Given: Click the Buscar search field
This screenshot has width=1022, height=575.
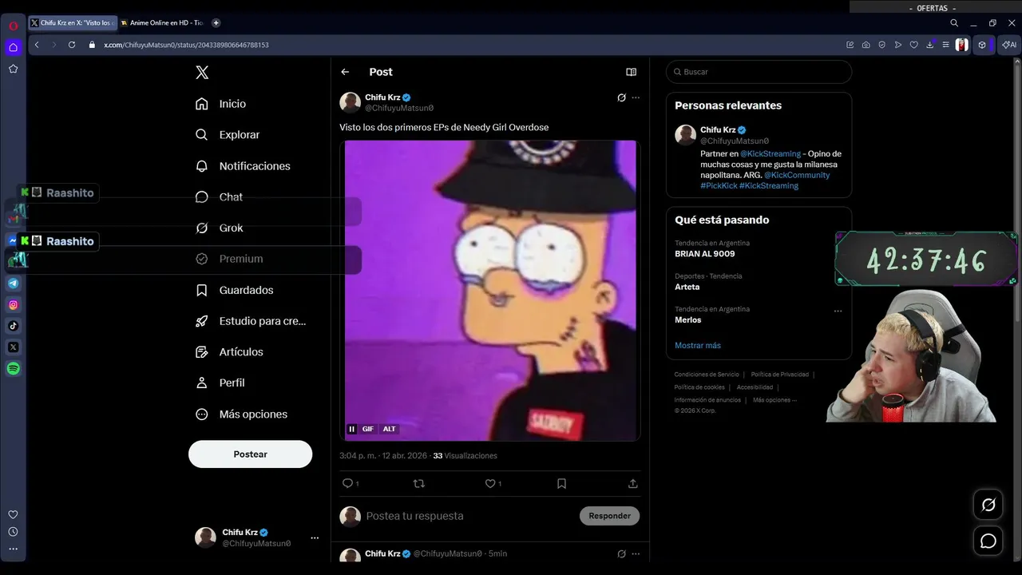Looking at the screenshot, I should (x=759, y=72).
